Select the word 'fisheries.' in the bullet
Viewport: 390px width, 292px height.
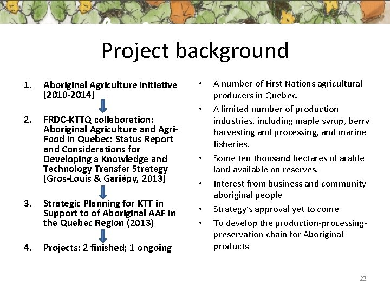tap(231, 144)
